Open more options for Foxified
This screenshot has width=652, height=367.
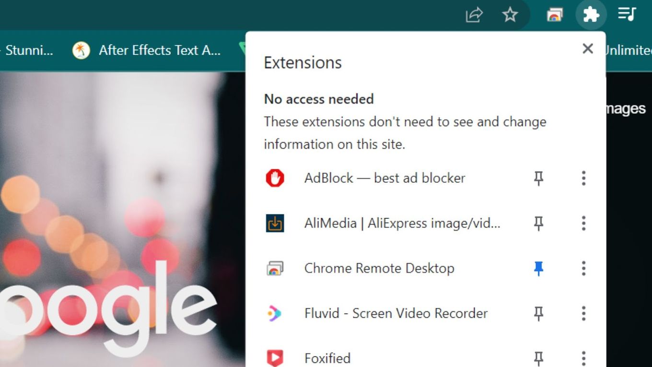583,358
